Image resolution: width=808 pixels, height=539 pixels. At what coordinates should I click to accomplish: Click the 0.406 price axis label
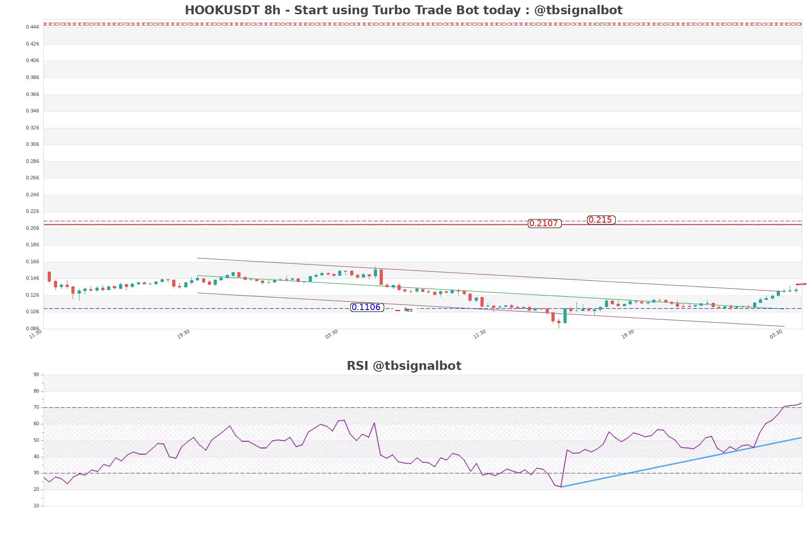32,60
